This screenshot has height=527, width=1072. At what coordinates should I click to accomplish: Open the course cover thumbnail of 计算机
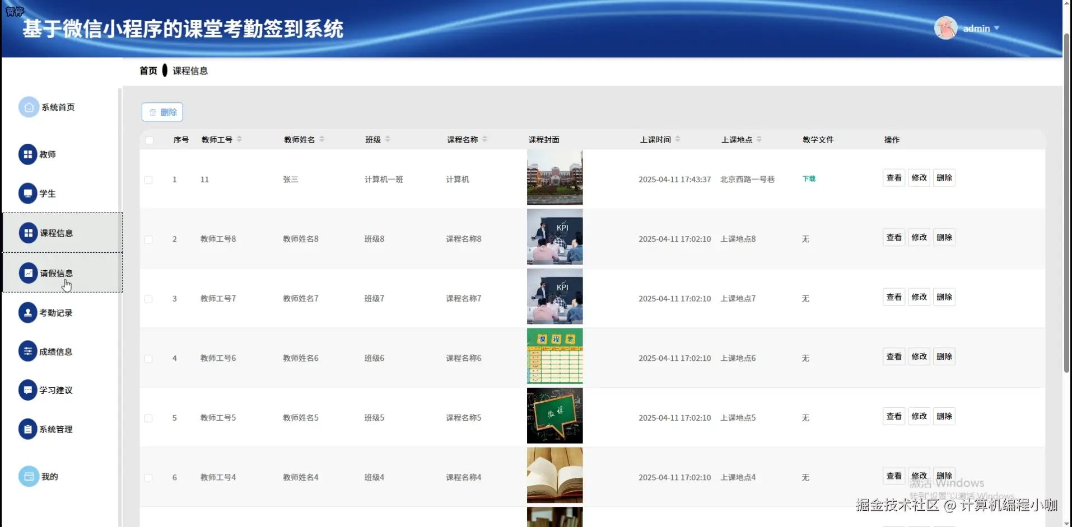[x=554, y=177]
